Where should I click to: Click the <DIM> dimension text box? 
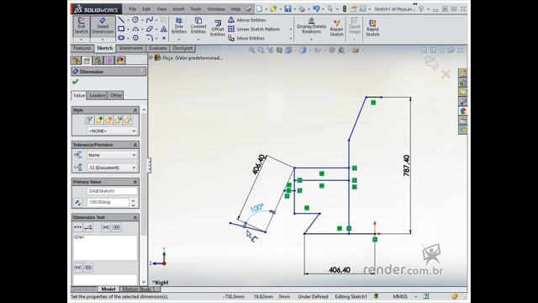(105, 247)
